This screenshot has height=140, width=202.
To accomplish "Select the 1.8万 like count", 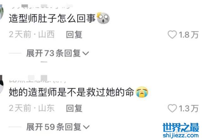I will click(188, 35).
